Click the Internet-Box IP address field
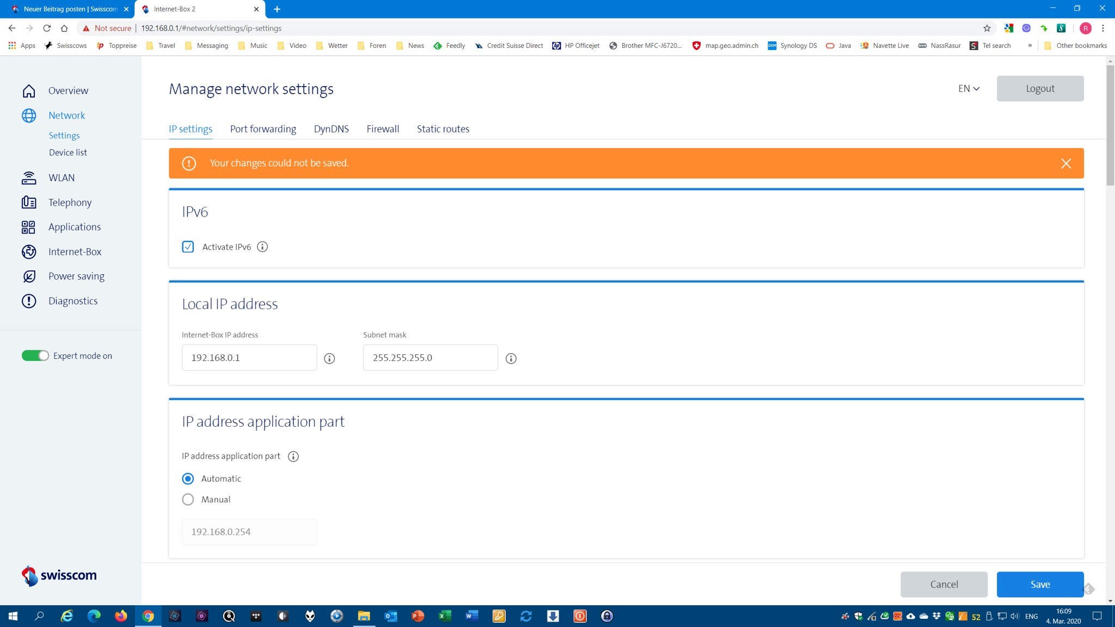Screen dimensions: 1115x627 (249, 358)
